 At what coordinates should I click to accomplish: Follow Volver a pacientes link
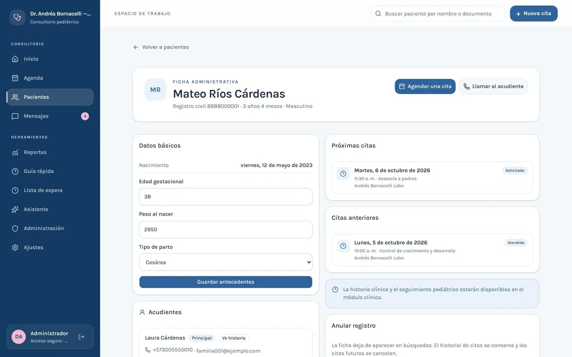coord(161,47)
